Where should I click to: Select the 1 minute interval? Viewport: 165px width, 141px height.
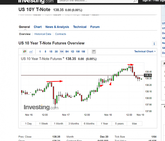[40, 51]
